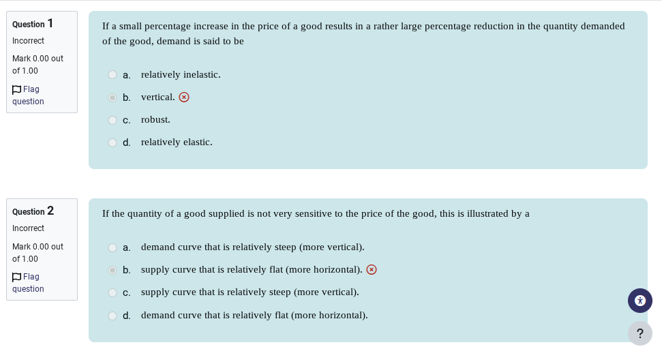Screen dimensions: 662x349
Task: Select the 'relatively elastic' radio option
Action: [x=112, y=142]
